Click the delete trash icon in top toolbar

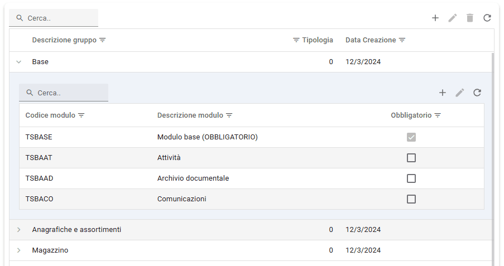pos(470,18)
